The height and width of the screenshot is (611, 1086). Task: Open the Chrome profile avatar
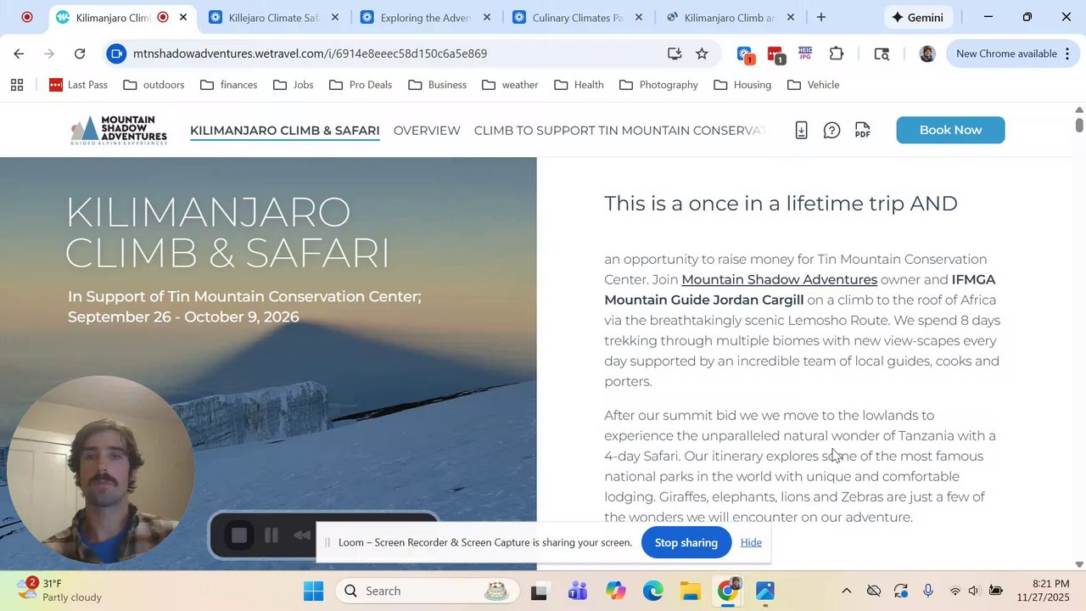[927, 53]
